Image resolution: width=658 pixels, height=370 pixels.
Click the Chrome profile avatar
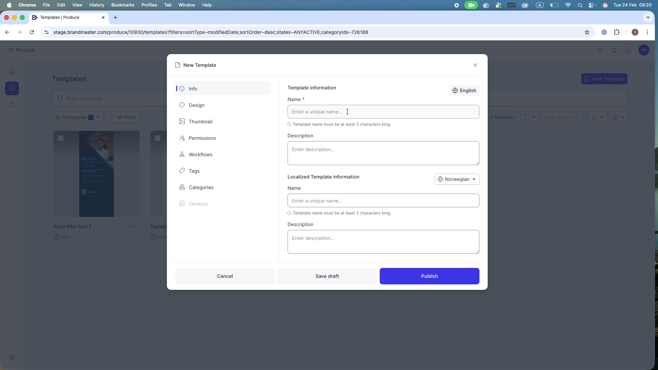[x=635, y=32]
